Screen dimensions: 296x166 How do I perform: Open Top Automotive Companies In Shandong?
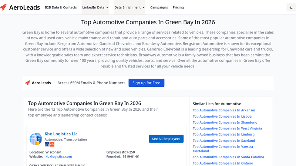225,122
